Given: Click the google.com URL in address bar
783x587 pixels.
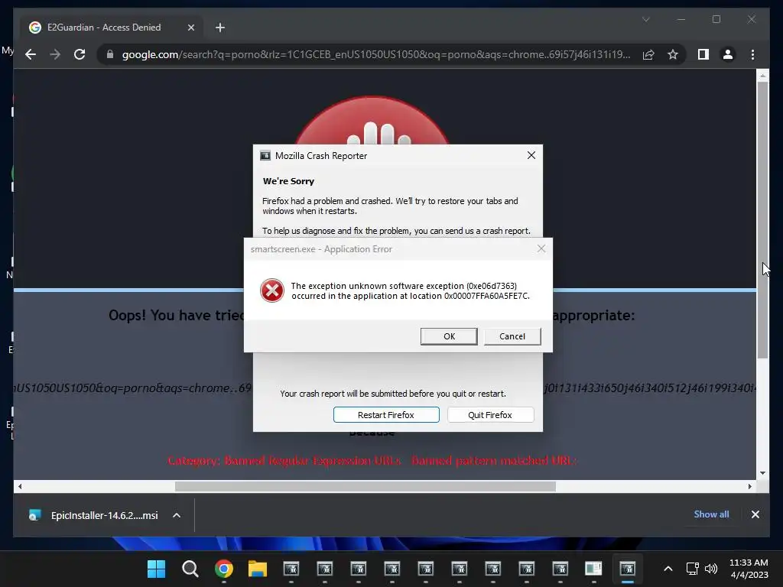Looking at the screenshot, I should point(376,54).
